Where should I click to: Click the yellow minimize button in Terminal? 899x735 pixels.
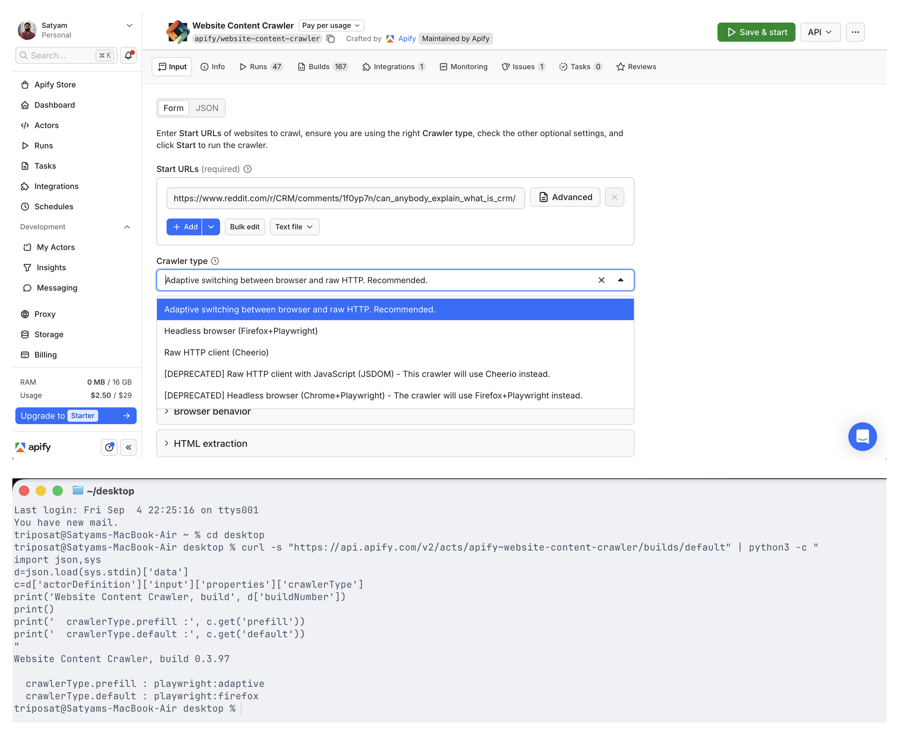(x=40, y=491)
